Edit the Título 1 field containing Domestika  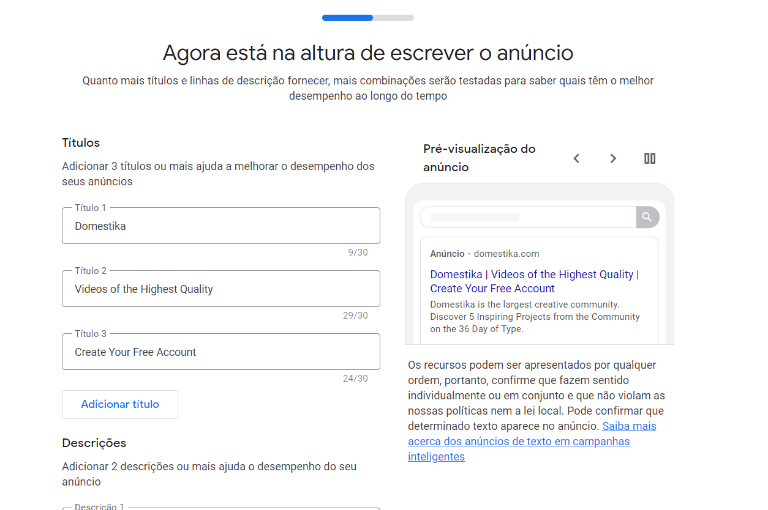221,226
